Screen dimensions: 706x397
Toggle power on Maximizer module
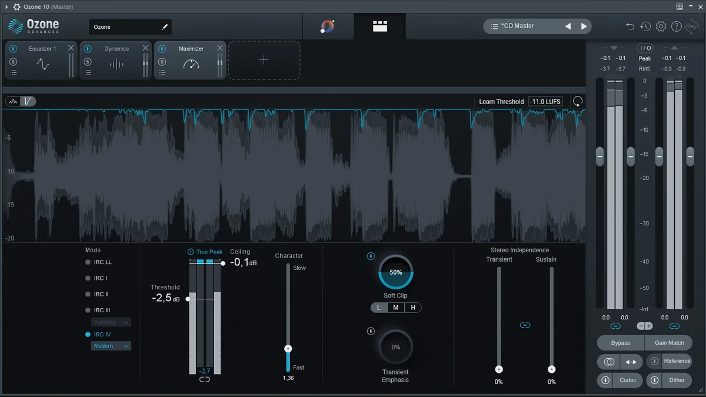[162, 49]
